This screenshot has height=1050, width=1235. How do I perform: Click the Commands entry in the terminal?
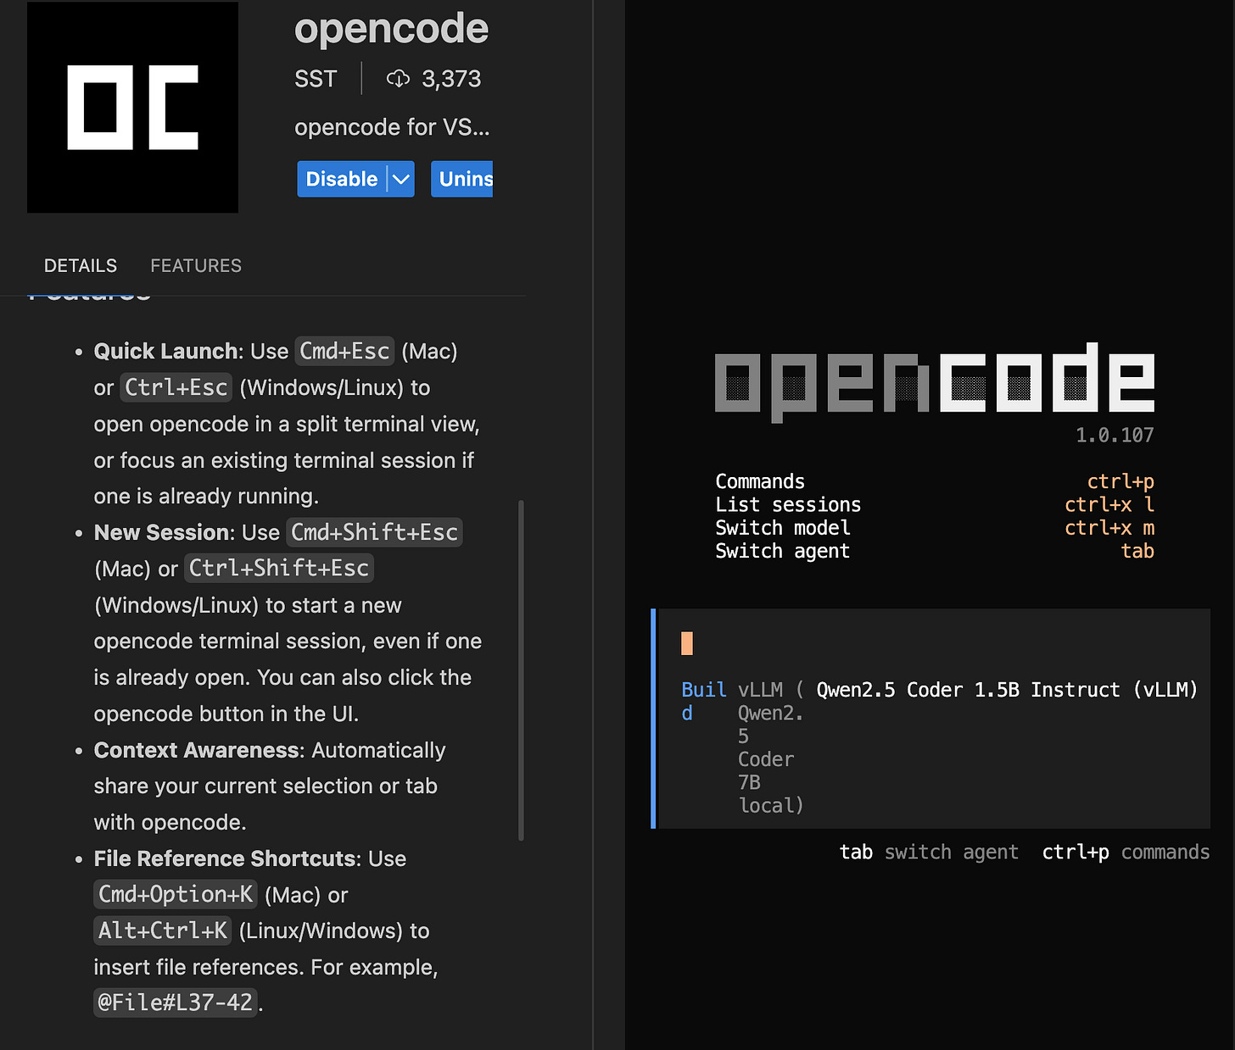(x=760, y=481)
